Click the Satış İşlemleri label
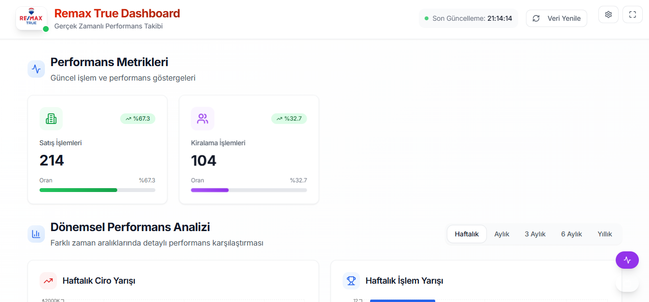Screen dimensions: 649x302 pos(61,143)
